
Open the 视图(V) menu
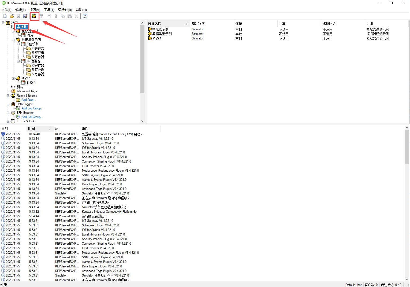click(35, 10)
